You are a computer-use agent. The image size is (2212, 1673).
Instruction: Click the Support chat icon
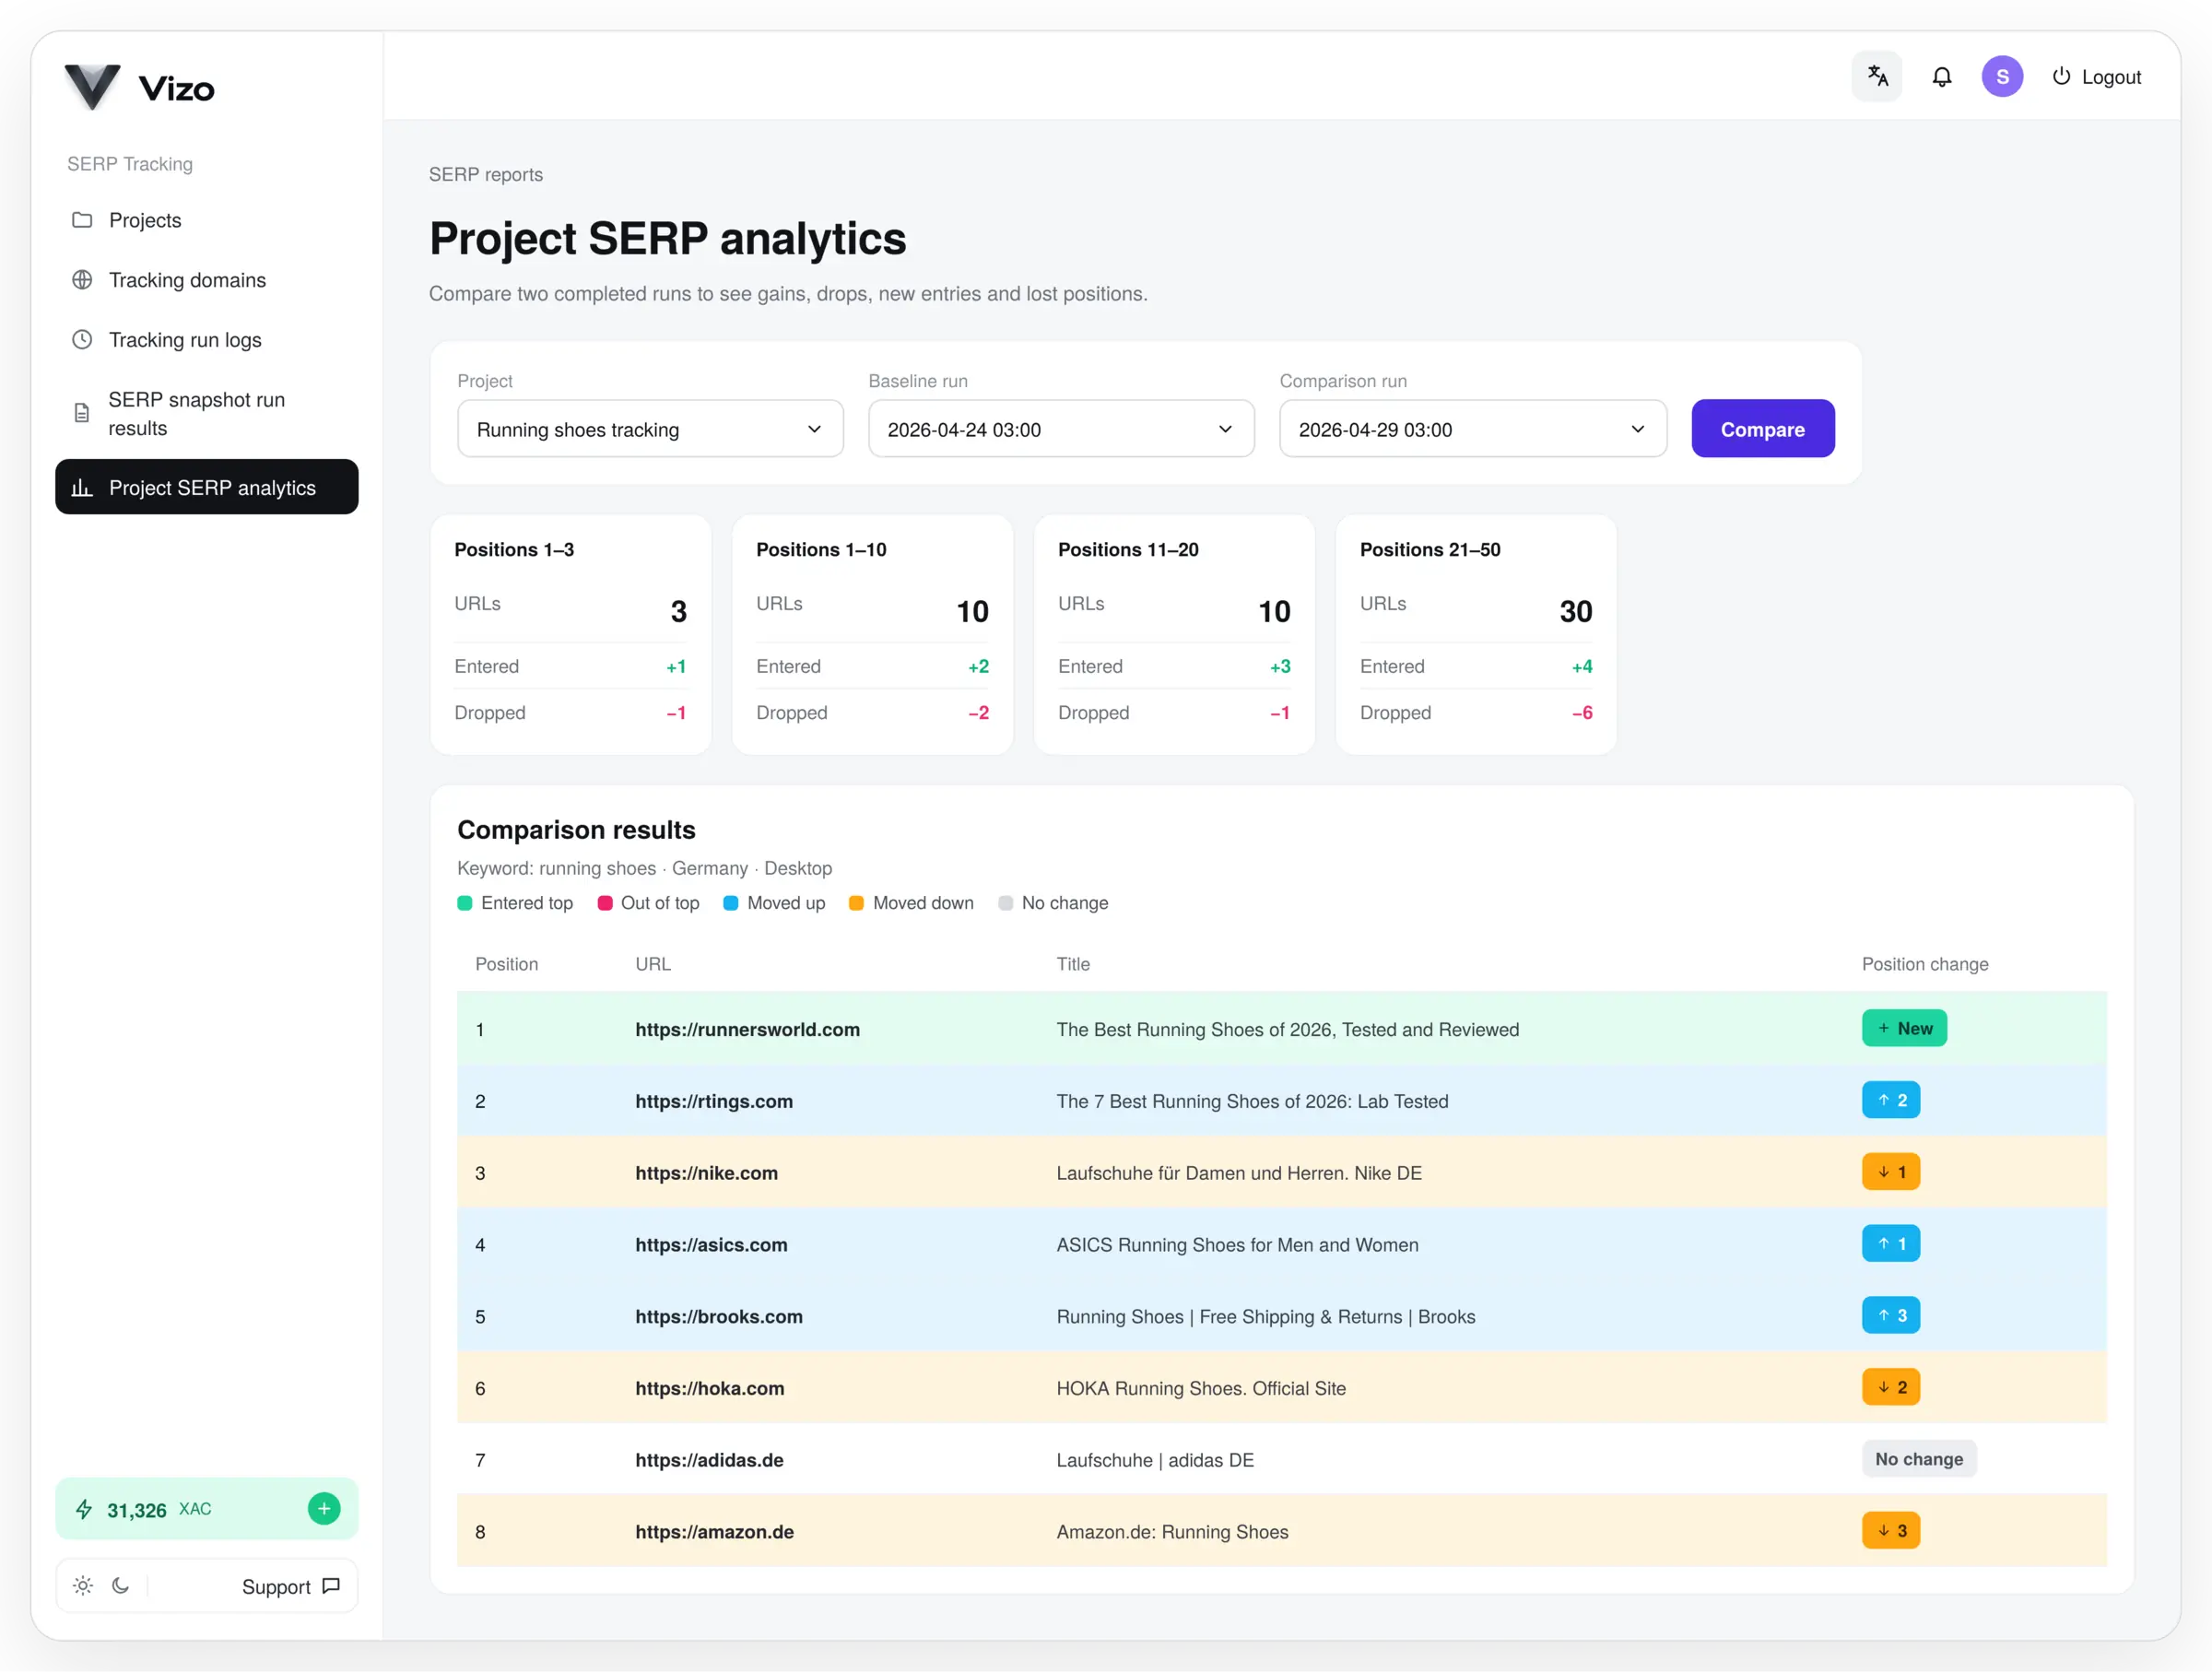pos(331,1586)
